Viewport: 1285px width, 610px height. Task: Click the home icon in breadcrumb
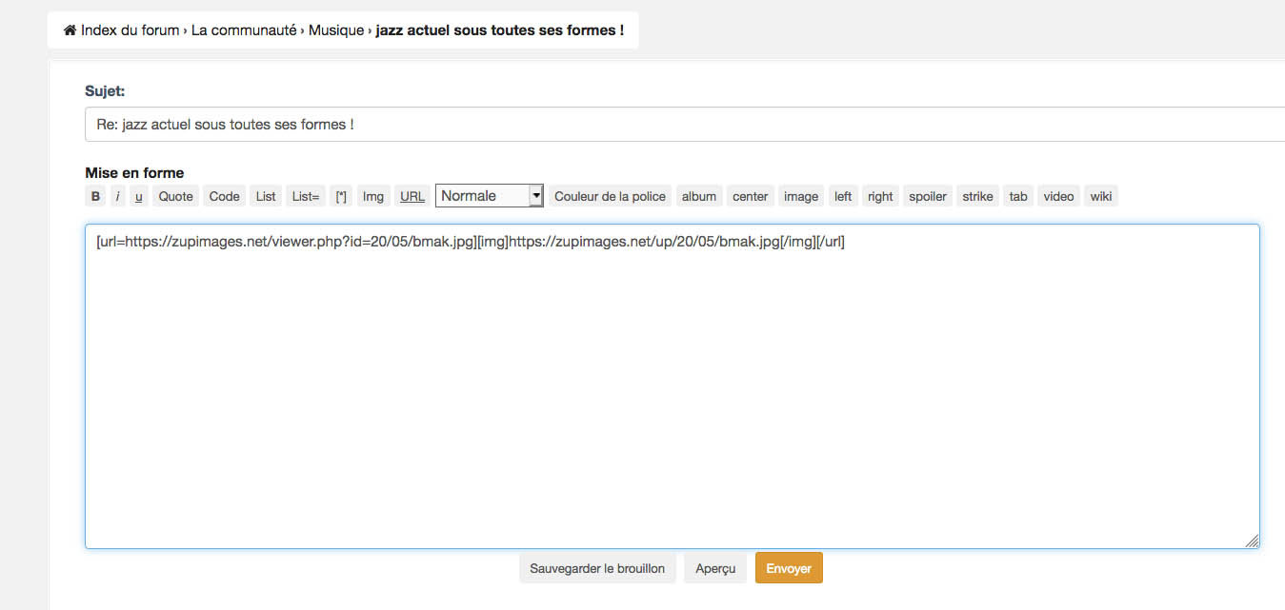tap(70, 30)
